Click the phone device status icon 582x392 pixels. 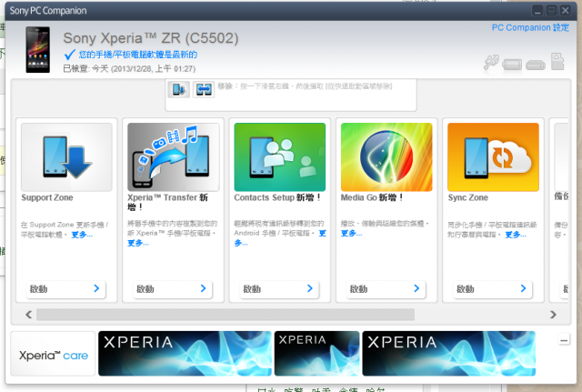pos(512,65)
